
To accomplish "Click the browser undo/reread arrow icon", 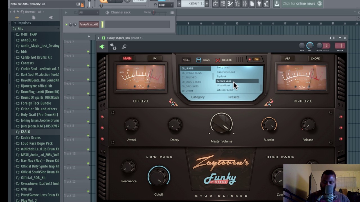I will 18,12.
